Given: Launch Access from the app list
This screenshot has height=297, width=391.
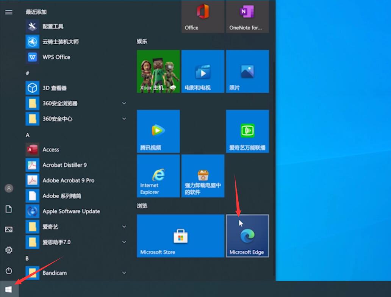Looking at the screenshot, I should click(x=76, y=150).
